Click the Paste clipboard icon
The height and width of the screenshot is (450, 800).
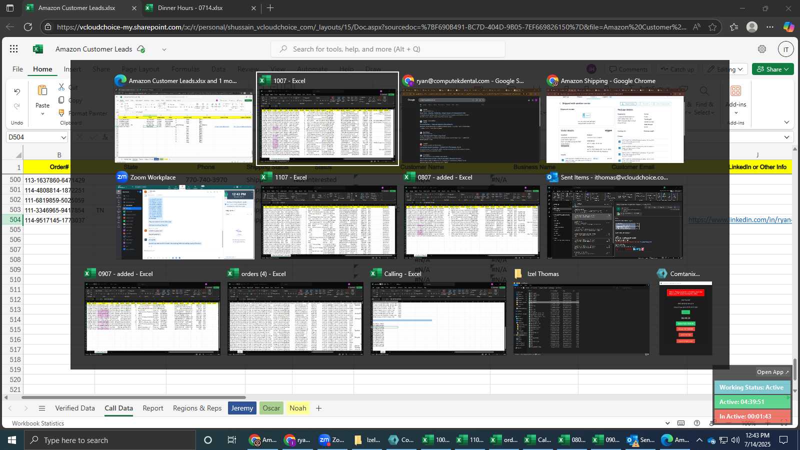pos(42,91)
